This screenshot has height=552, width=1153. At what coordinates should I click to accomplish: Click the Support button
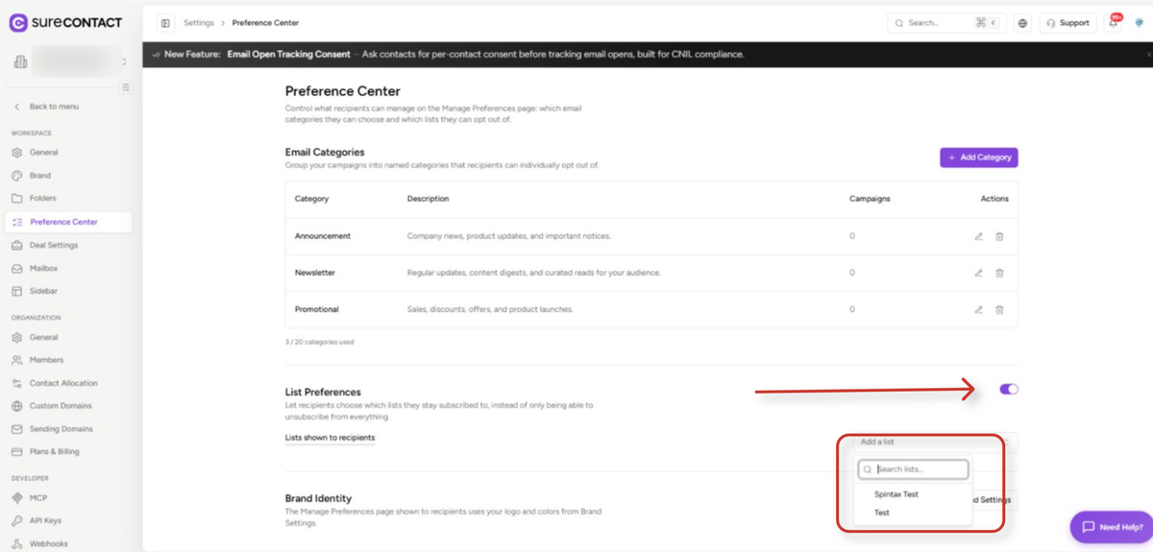(x=1067, y=23)
